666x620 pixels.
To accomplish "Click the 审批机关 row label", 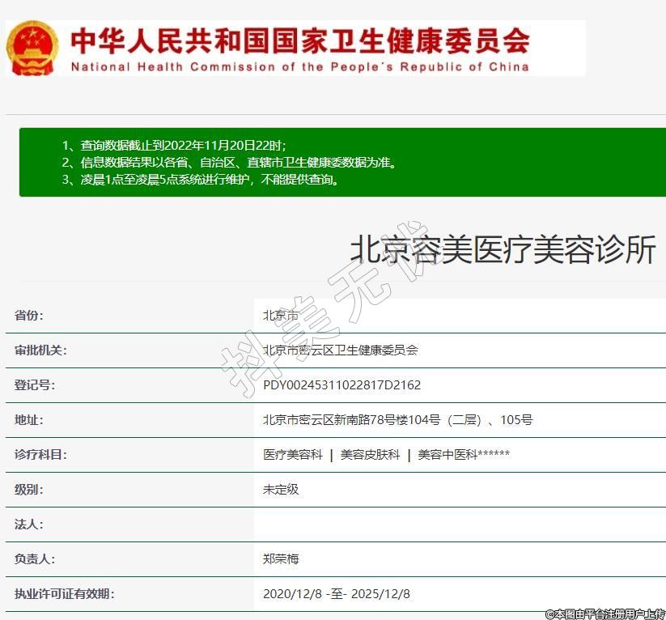I will (40, 350).
